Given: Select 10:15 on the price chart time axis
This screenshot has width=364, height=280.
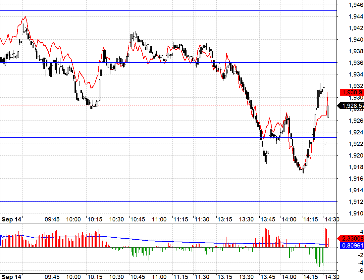Looking at the screenshot, I should (95, 219).
